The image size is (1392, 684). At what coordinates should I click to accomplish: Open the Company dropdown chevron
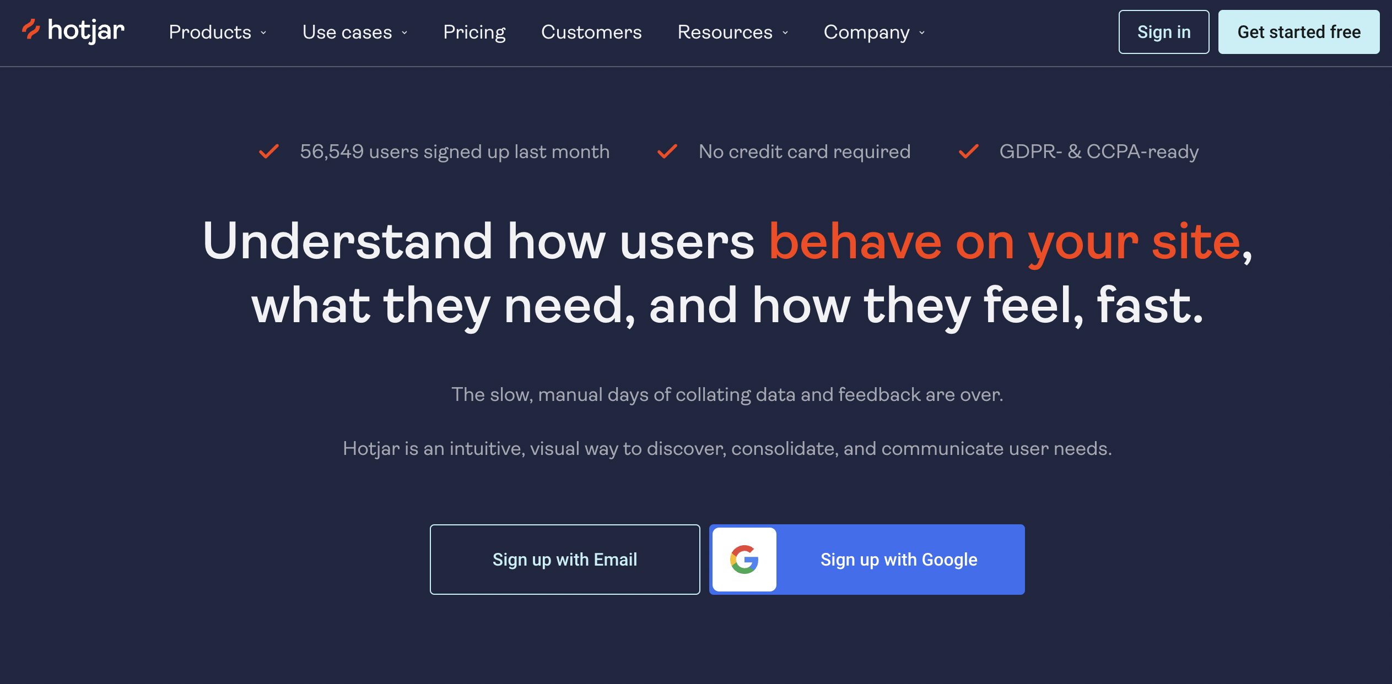[922, 32]
